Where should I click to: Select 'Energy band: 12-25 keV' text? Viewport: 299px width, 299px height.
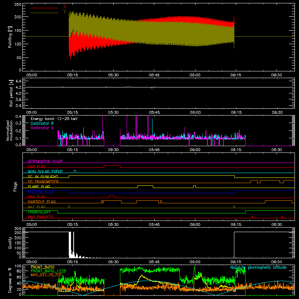pyautogui.click(x=54, y=119)
